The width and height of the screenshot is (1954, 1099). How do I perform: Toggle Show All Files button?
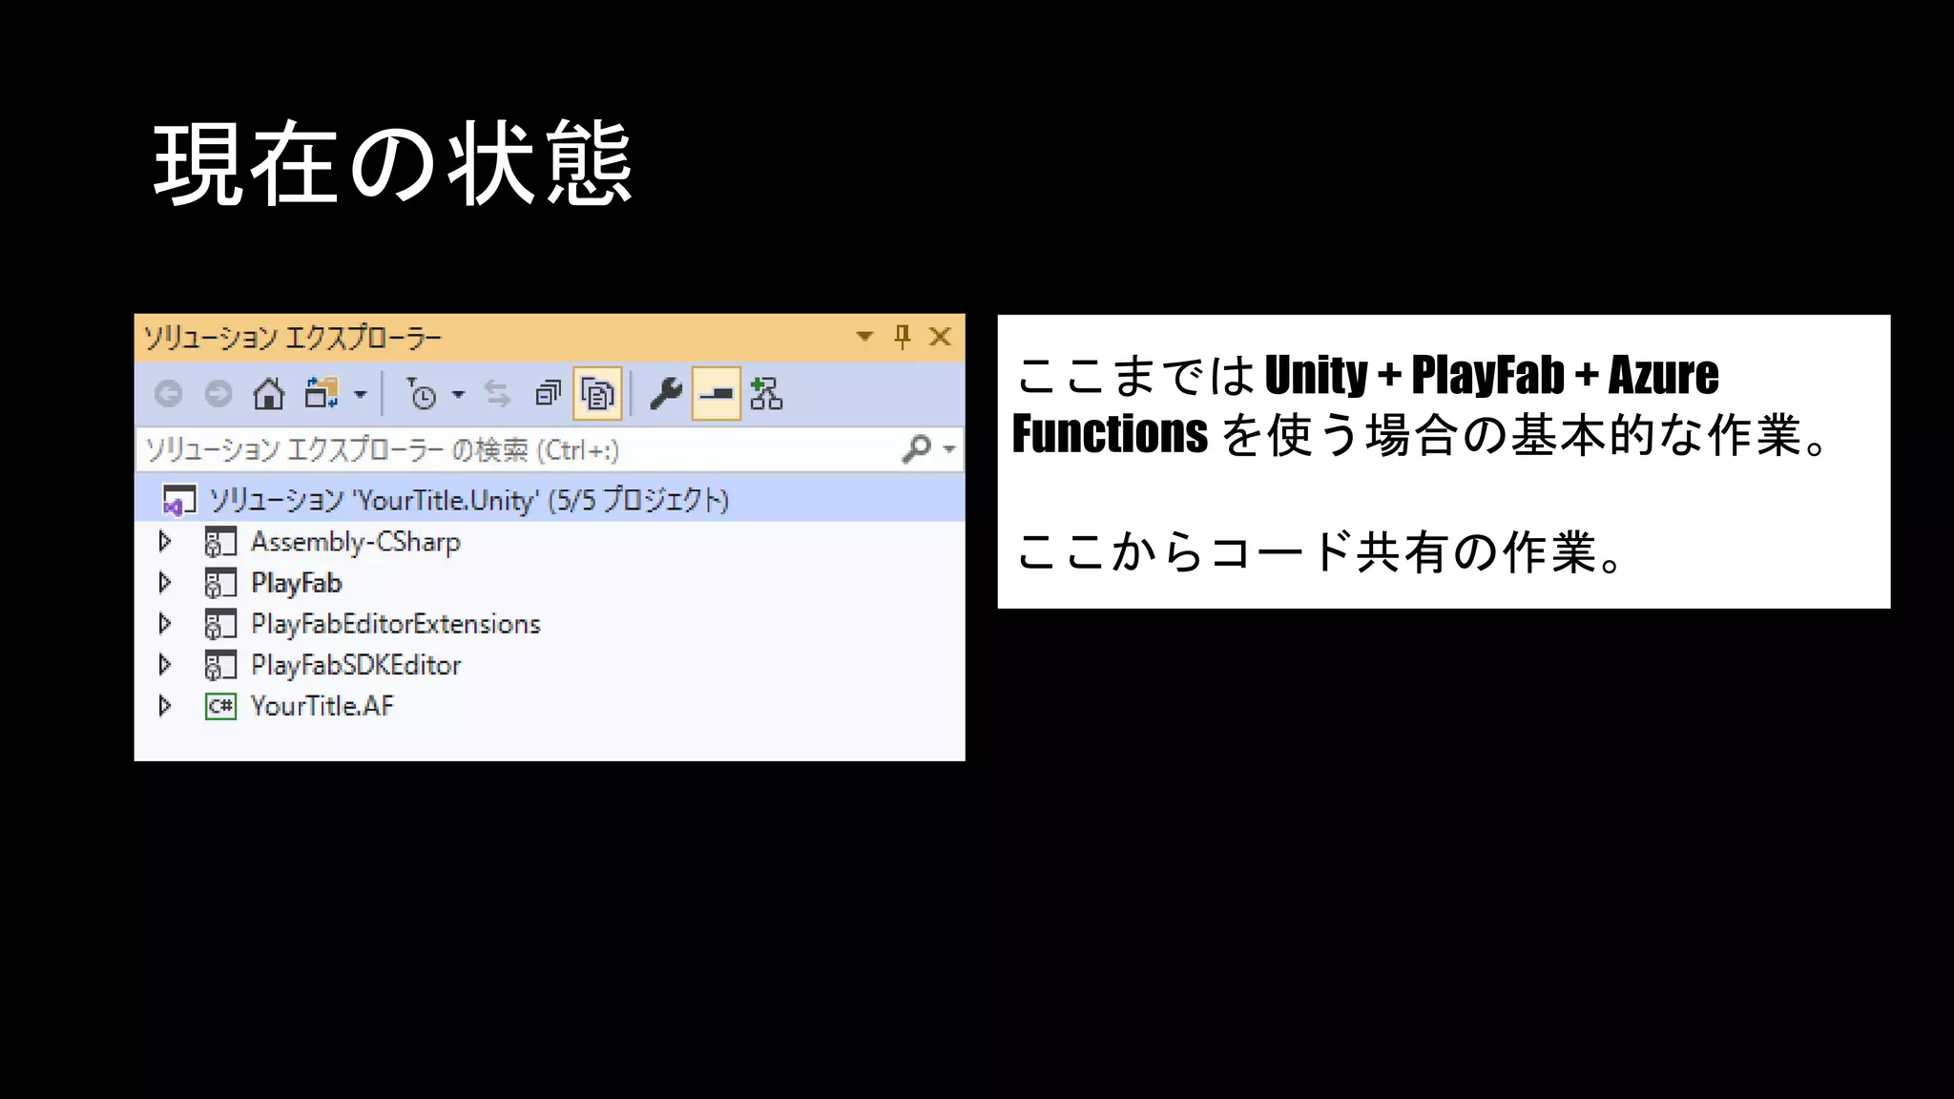[597, 393]
